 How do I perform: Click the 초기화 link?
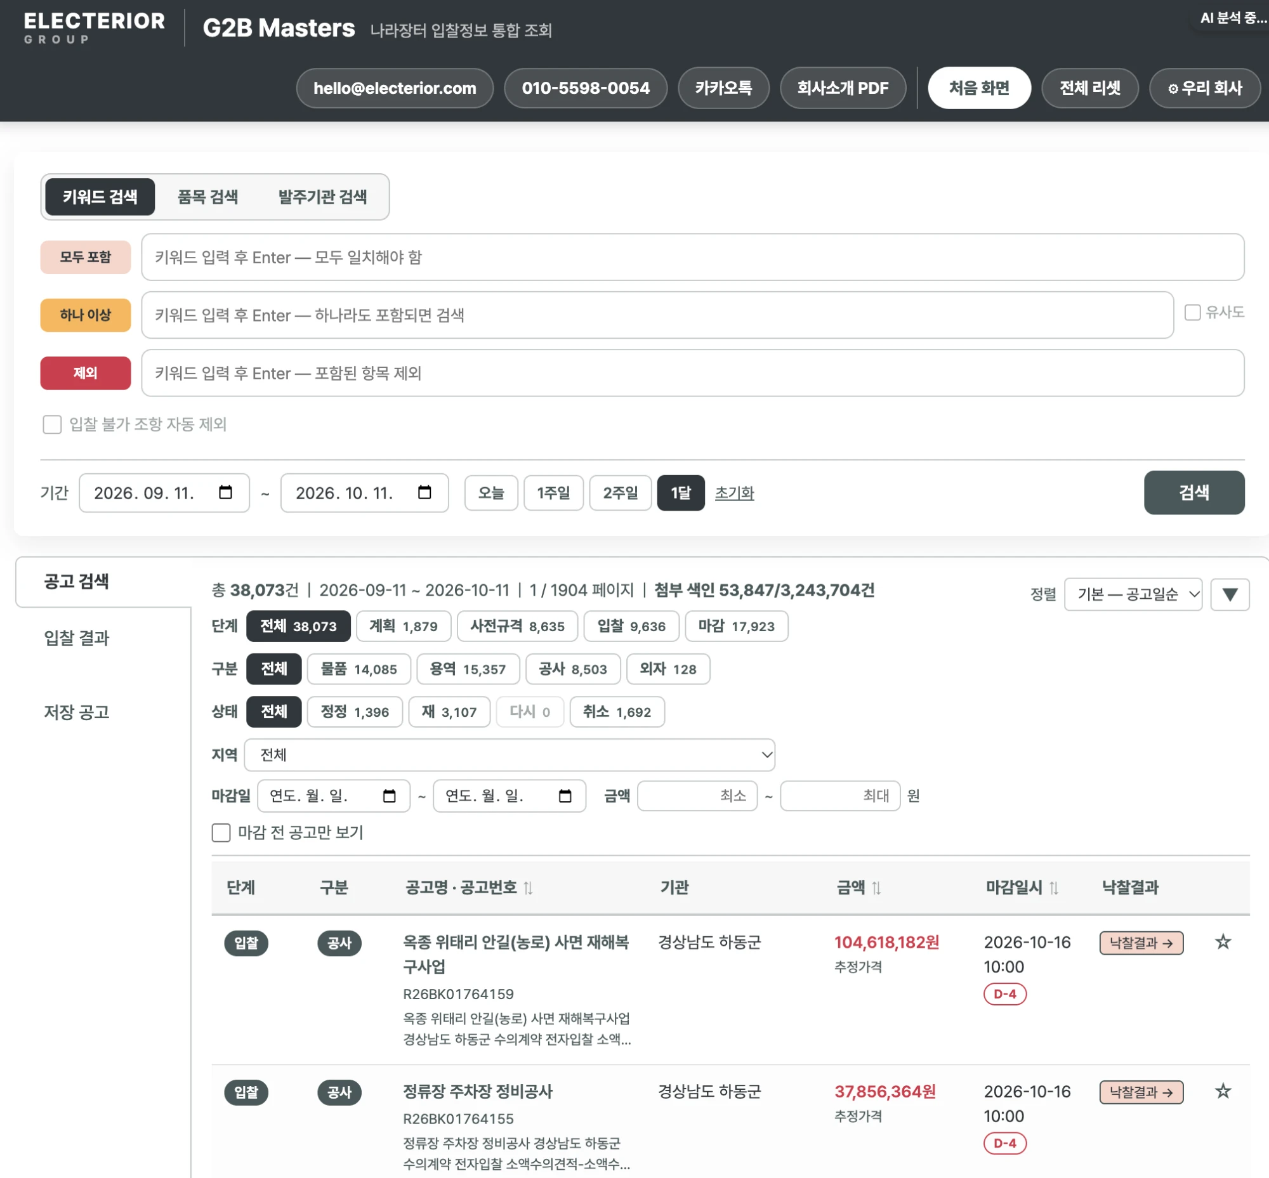[x=734, y=492]
